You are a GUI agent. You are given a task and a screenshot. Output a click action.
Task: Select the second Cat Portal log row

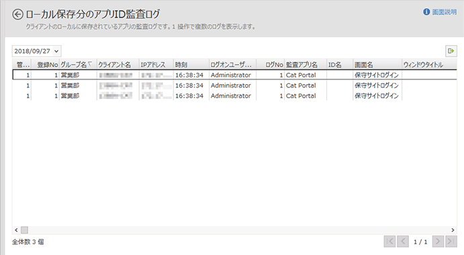(234, 85)
